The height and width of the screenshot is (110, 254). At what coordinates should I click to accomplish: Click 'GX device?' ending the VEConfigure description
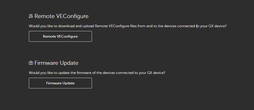217,26
